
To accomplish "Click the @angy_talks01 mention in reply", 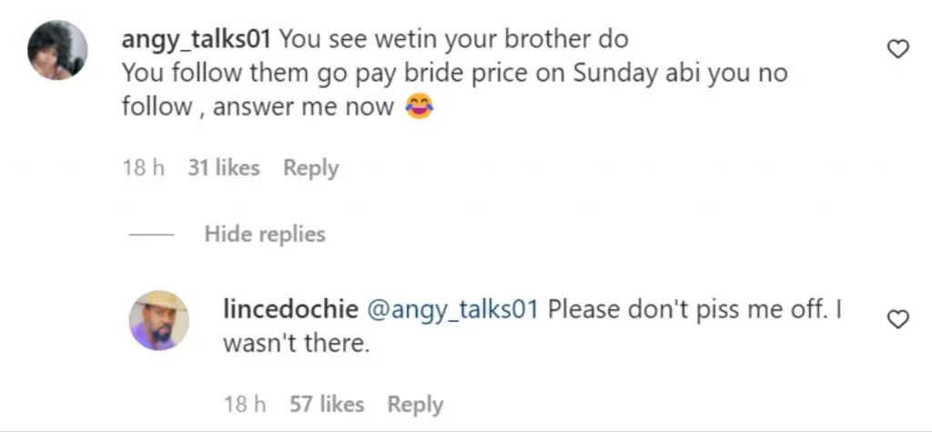I will tap(451, 309).
